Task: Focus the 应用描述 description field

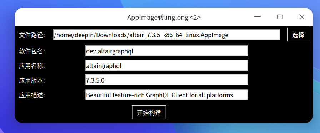Action: (166, 95)
